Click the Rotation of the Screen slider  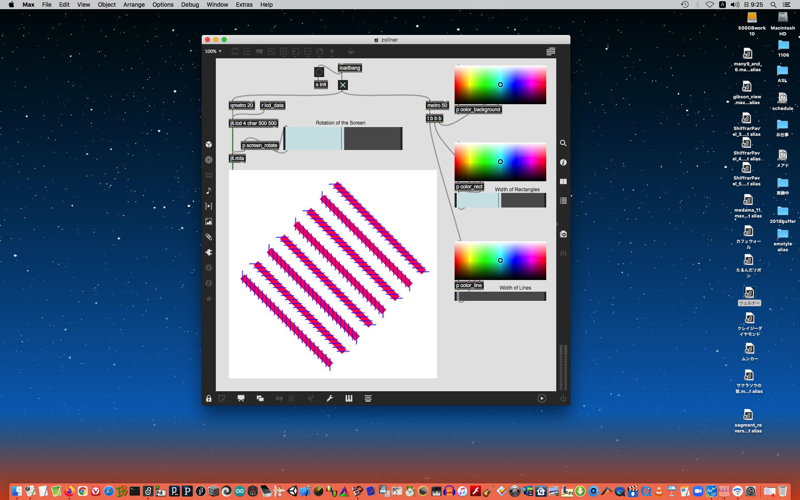click(342, 139)
